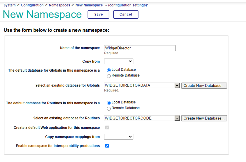Image resolution: width=246 pixels, height=162 pixels.
Task: Open Copy namespace mappings from dropdown
Action: (119, 137)
